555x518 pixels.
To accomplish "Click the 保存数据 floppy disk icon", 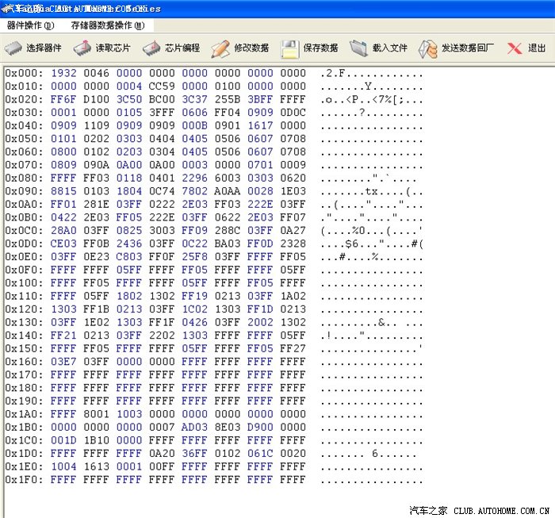I will pyautogui.click(x=289, y=48).
